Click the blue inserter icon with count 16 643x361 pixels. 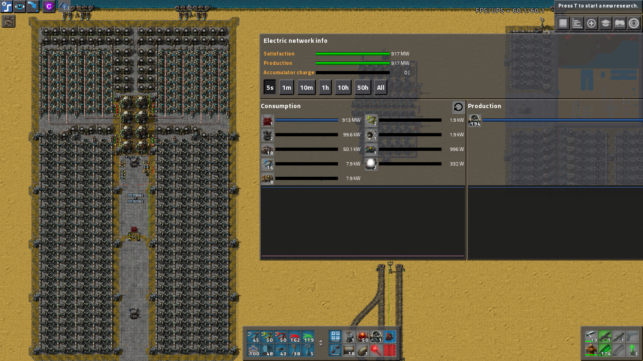[x=267, y=164]
